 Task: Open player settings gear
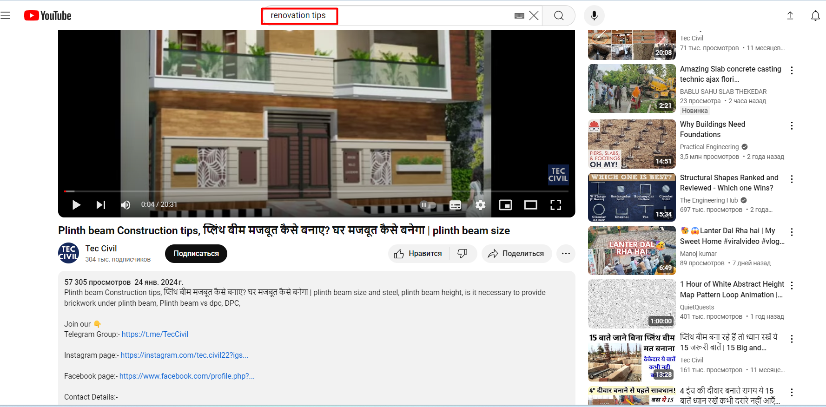[x=481, y=205]
